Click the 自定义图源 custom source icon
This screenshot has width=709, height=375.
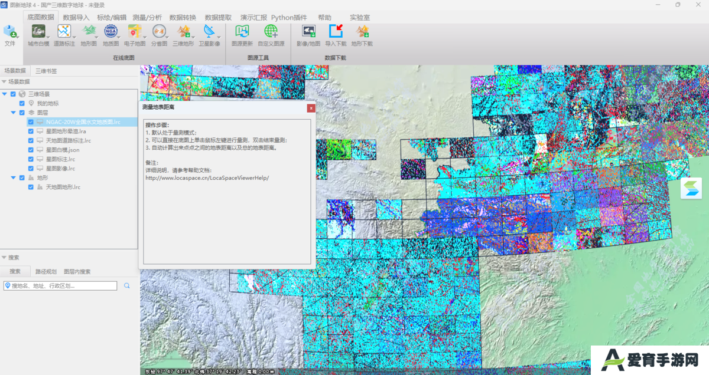pos(271,31)
